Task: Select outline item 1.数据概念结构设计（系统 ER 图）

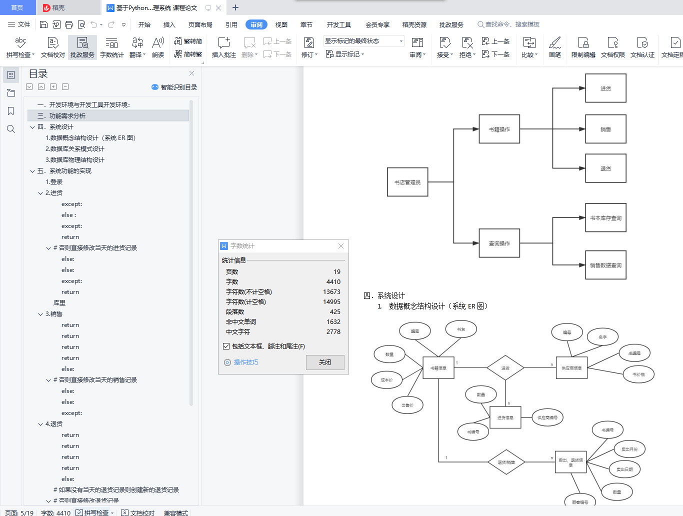Action: tap(90, 138)
